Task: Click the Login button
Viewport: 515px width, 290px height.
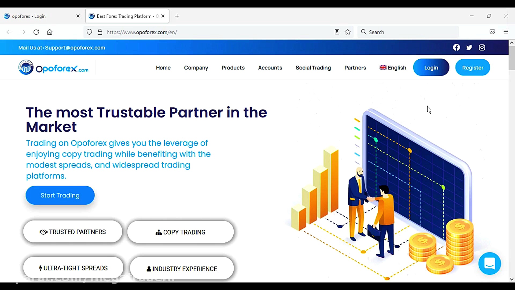Action: pyautogui.click(x=431, y=67)
